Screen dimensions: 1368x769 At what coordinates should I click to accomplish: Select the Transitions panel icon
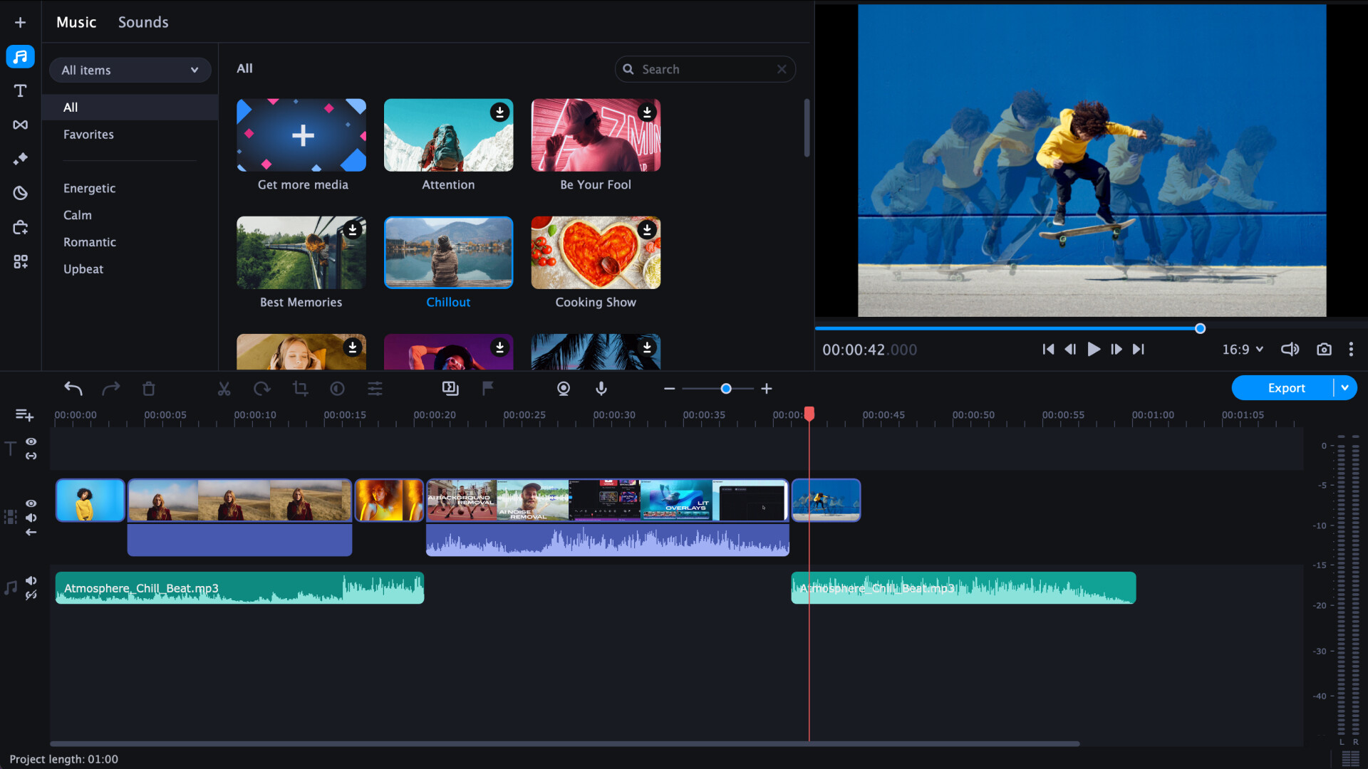click(x=21, y=125)
